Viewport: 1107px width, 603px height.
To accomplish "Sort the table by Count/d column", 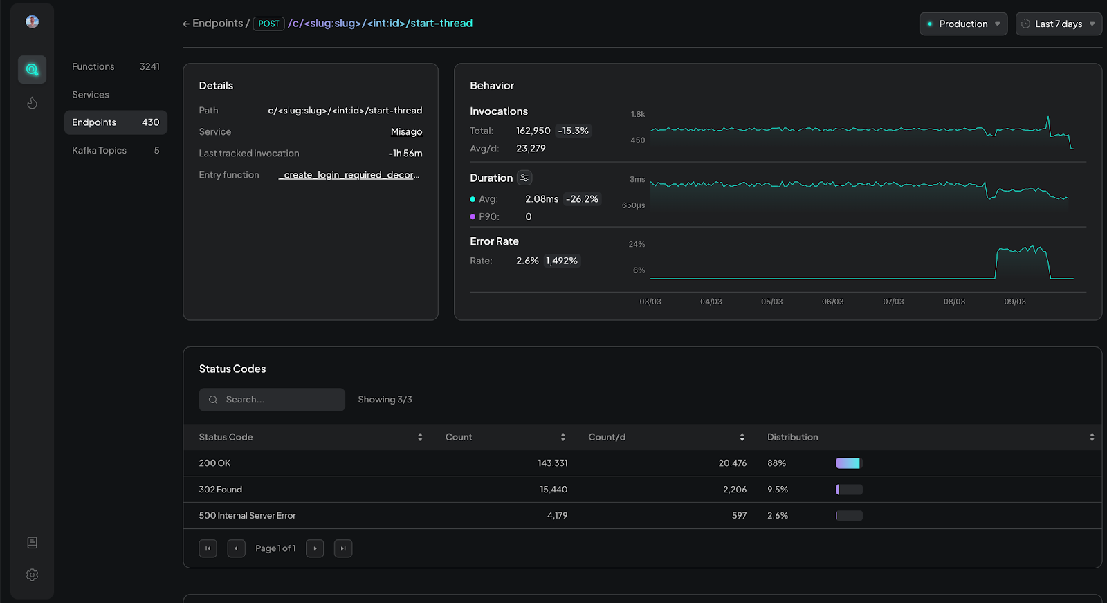I will coord(742,437).
